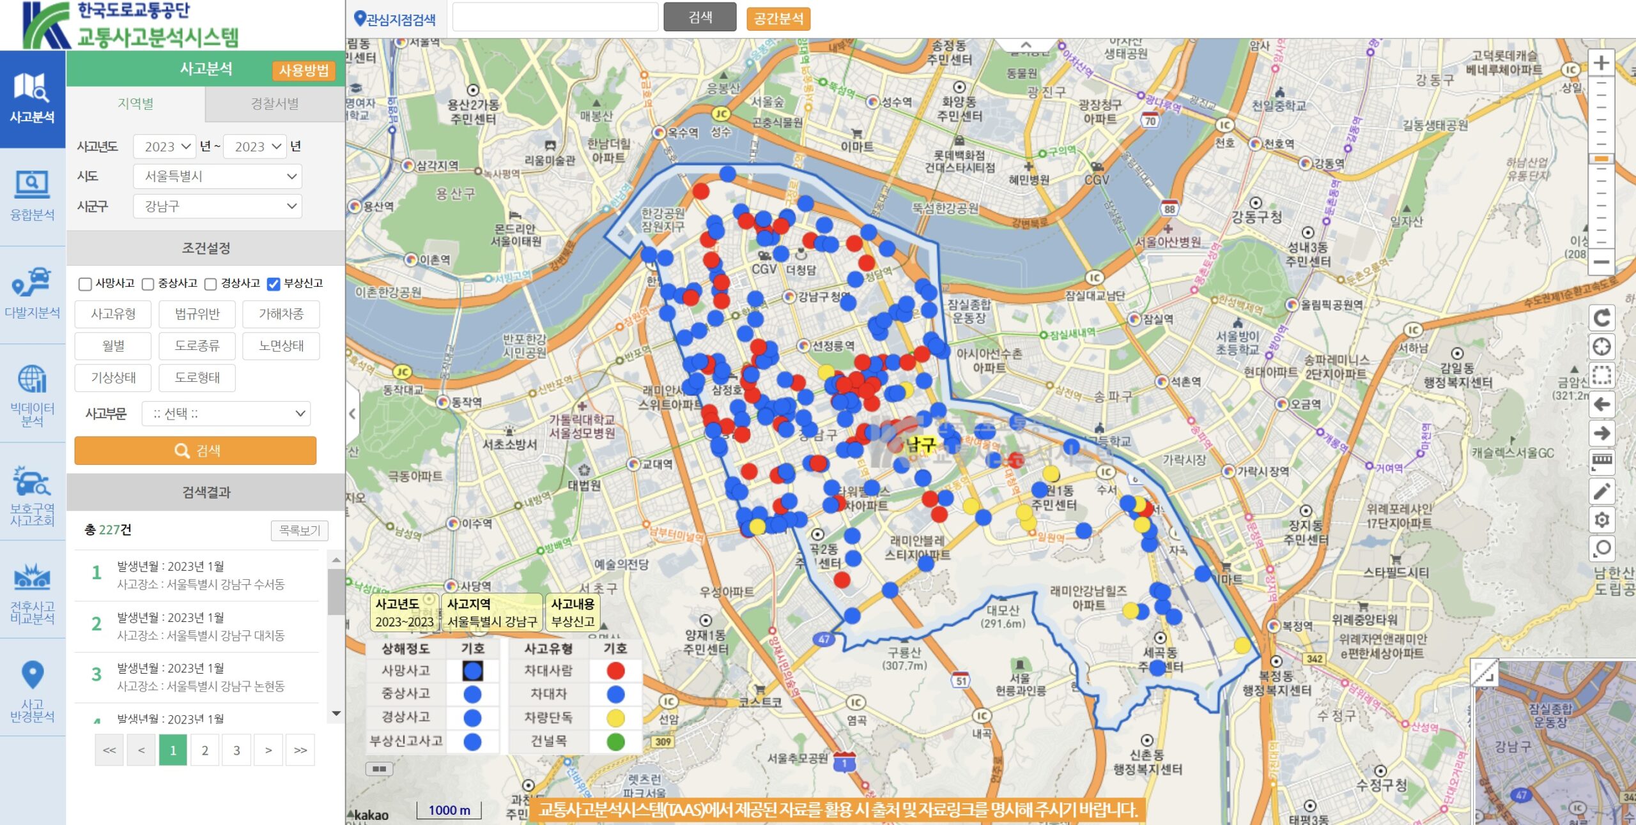1636x825 pixels.
Task: Click the orange 검색 search button
Action: [196, 451]
